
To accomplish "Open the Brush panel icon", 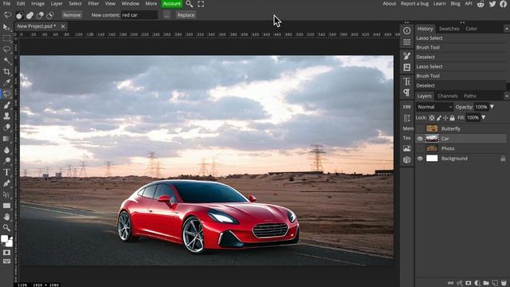I will click(407, 56).
